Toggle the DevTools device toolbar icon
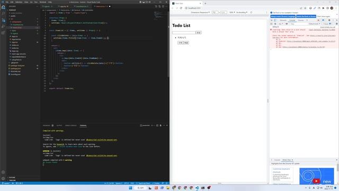Viewport: 339px width, 191px height. (275, 20)
